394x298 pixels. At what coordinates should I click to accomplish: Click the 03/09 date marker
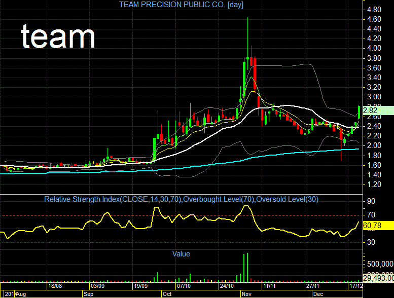pyautogui.click(x=98, y=286)
